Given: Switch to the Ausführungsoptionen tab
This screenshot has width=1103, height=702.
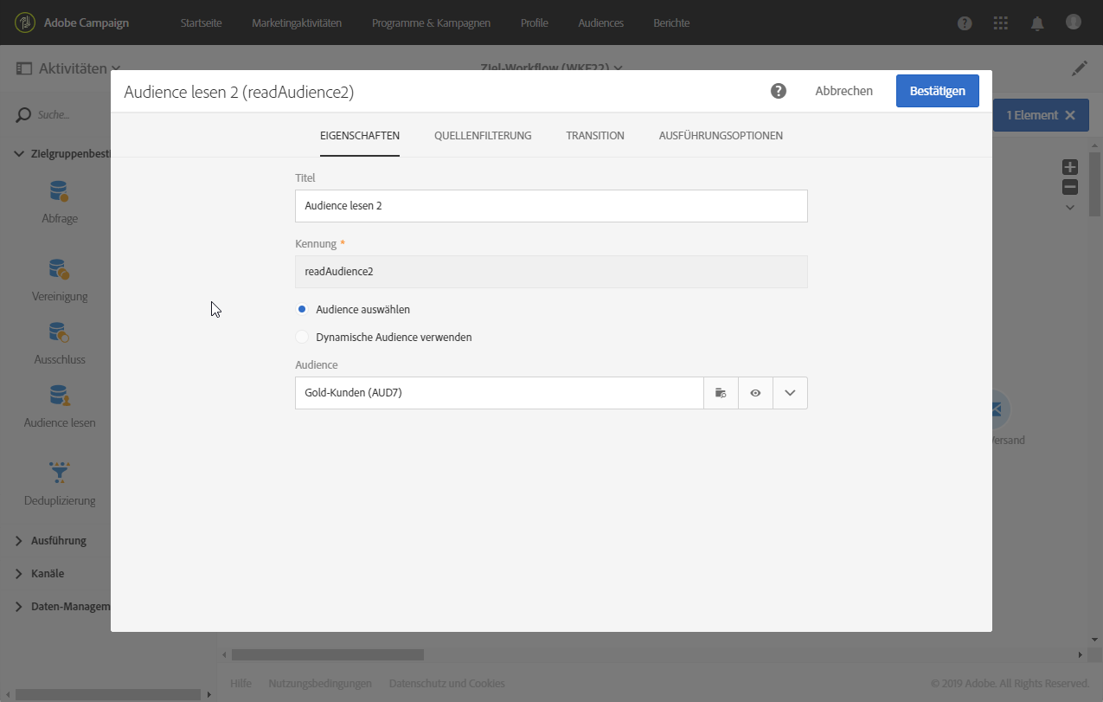Looking at the screenshot, I should pos(721,136).
